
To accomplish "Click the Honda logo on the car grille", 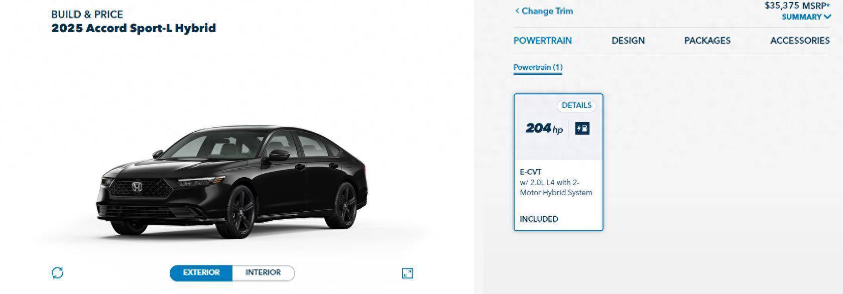I will pyautogui.click(x=137, y=187).
